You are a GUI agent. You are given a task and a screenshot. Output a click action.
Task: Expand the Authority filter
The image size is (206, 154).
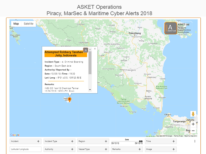(59, 149)
